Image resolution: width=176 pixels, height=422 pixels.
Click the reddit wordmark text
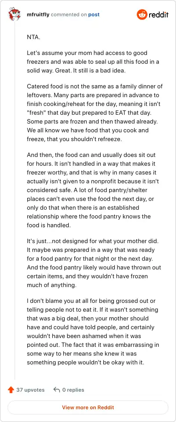(x=158, y=15)
